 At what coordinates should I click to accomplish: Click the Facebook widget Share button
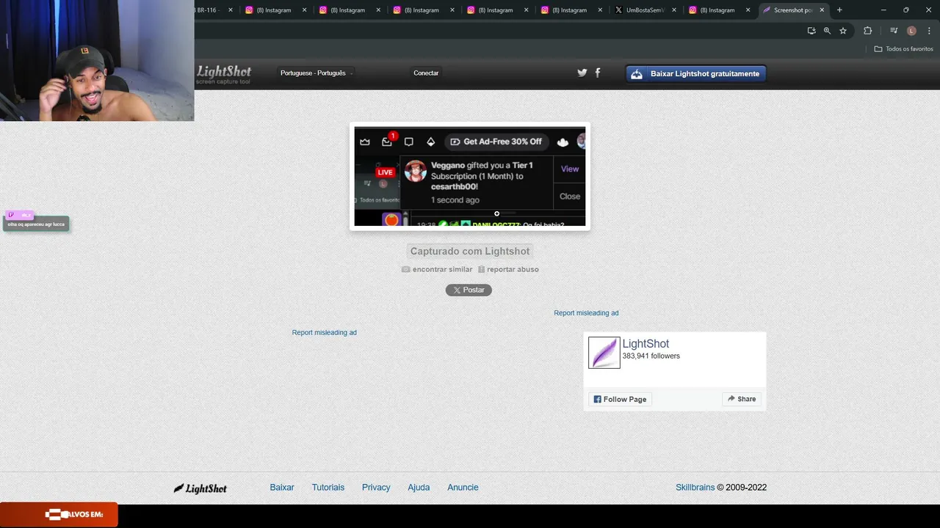(x=742, y=399)
